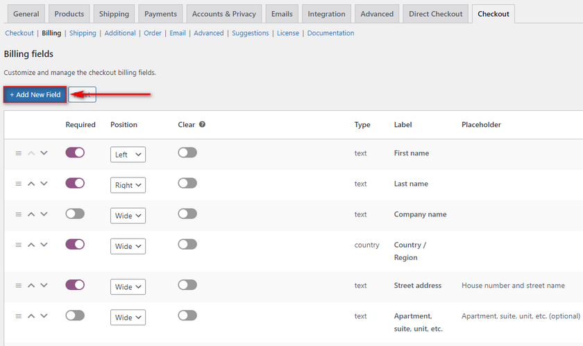Click drag handle for Street address row
This screenshot has width=583, height=346.
(x=18, y=286)
